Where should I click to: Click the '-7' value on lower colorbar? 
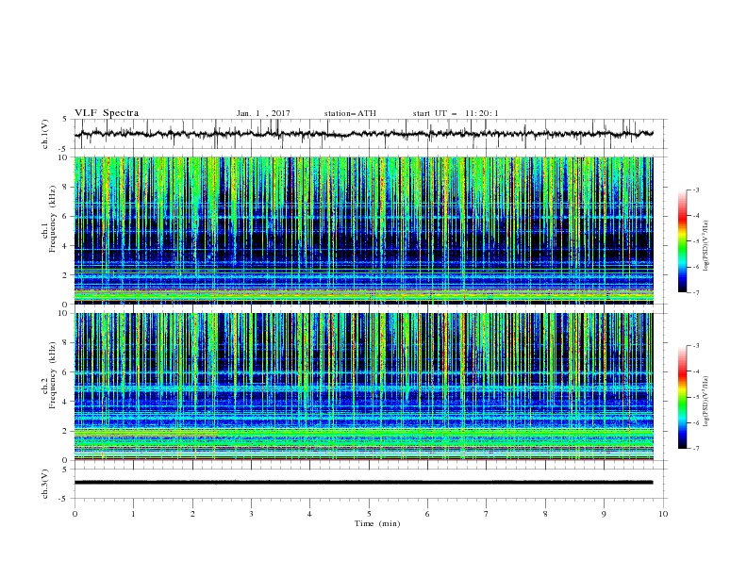click(695, 448)
